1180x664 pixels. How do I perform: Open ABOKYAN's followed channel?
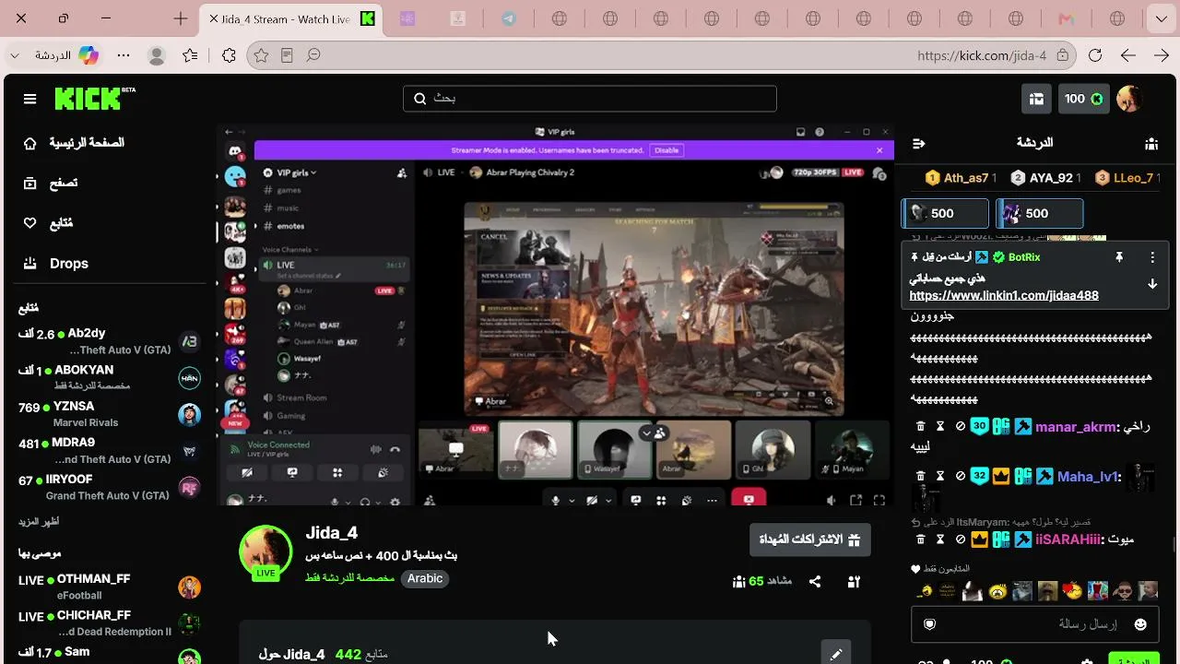click(110, 377)
